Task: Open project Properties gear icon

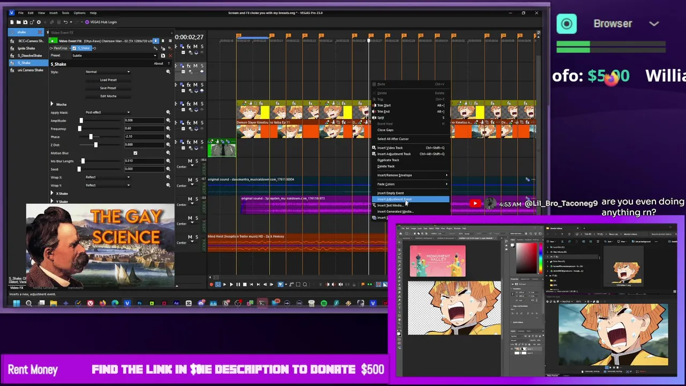Action: [39, 22]
